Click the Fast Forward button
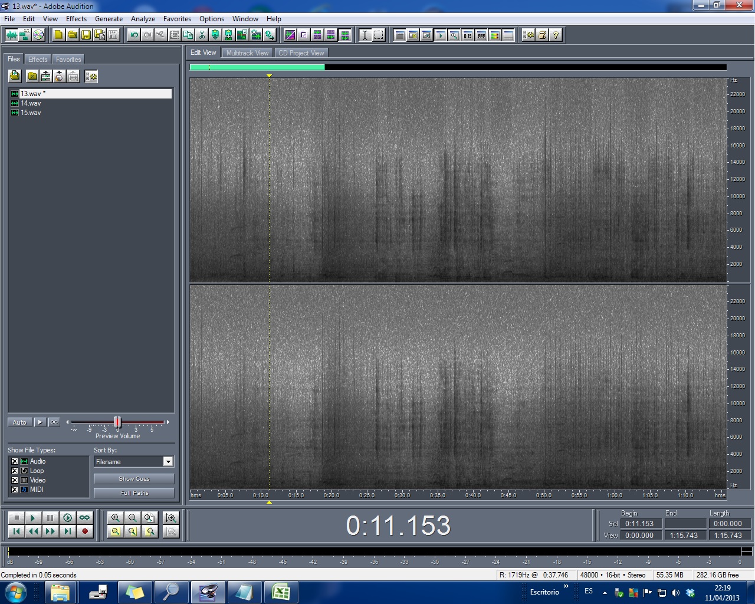 [51, 531]
